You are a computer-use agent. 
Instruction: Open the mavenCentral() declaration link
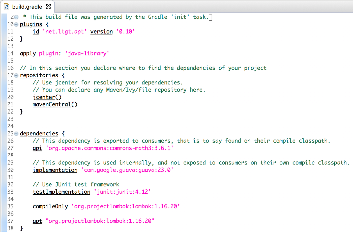(x=51, y=104)
